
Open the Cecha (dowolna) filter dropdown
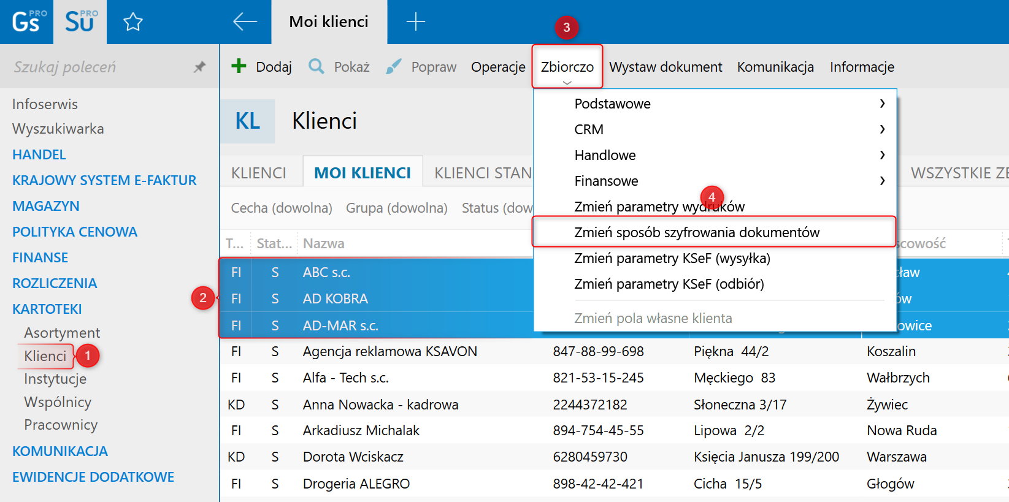282,208
